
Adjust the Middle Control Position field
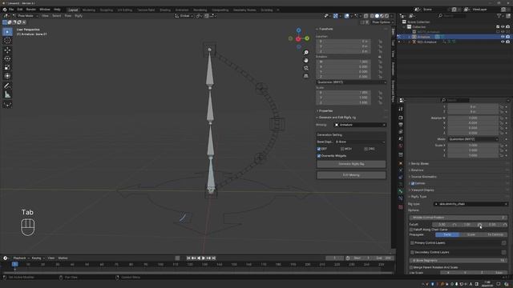pyautogui.click(x=458, y=218)
